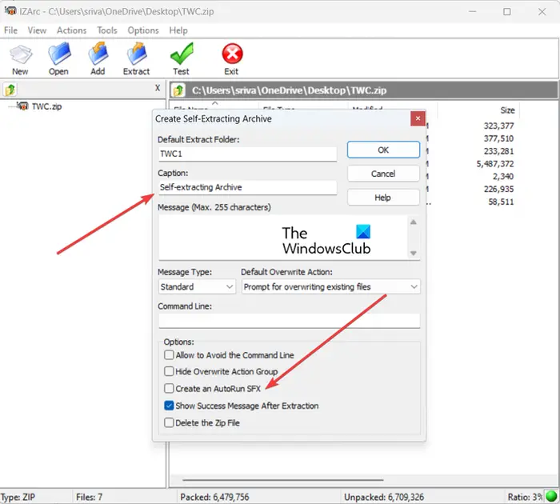Image resolution: width=560 pixels, height=504 pixels.
Task: Click inside the Message text area
Action: pyautogui.click(x=282, y=238)
